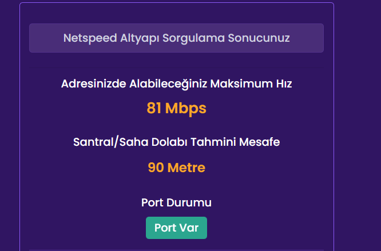Viewport: 381px width, 251px height.
Task: Click the Netspeed Altyapı Sorgulama Sonucunuz banner
Action: coord(176,38)
